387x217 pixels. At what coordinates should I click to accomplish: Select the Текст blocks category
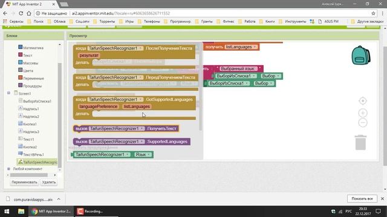pos(27,55)
